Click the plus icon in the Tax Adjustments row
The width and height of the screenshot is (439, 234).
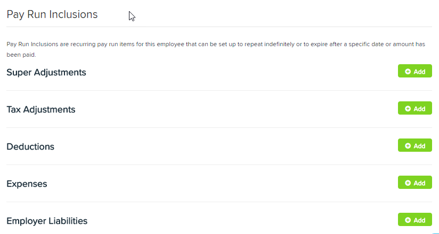tap(408, 109)
